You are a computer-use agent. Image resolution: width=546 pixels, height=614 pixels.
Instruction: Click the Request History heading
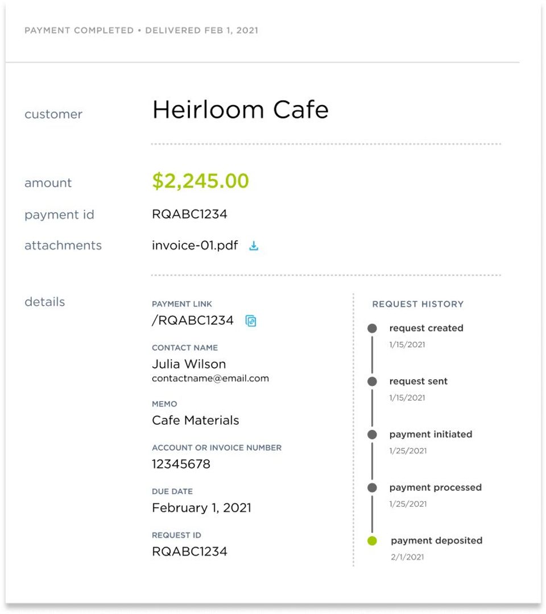pyautogui.click(x=417, y=304)
